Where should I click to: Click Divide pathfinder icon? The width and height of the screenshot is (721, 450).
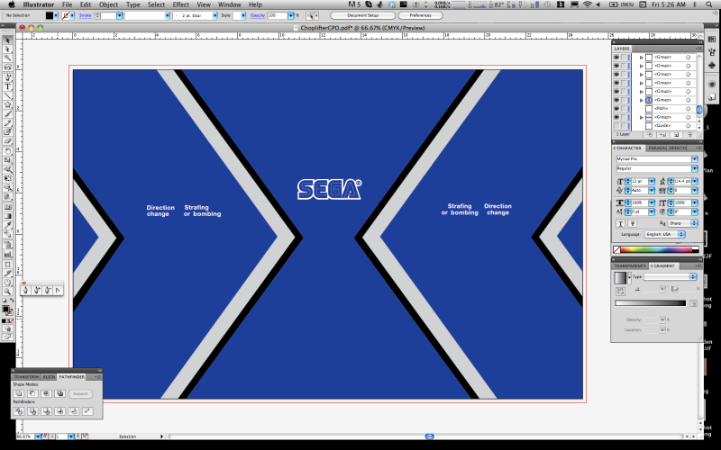point(19,411)
